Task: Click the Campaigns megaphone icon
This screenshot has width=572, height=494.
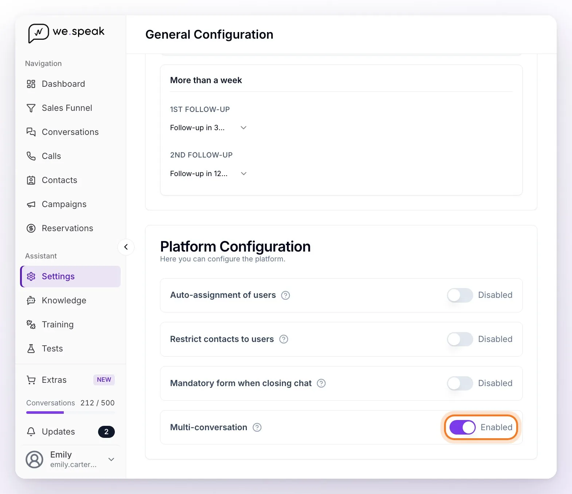Action: [31, 204]
